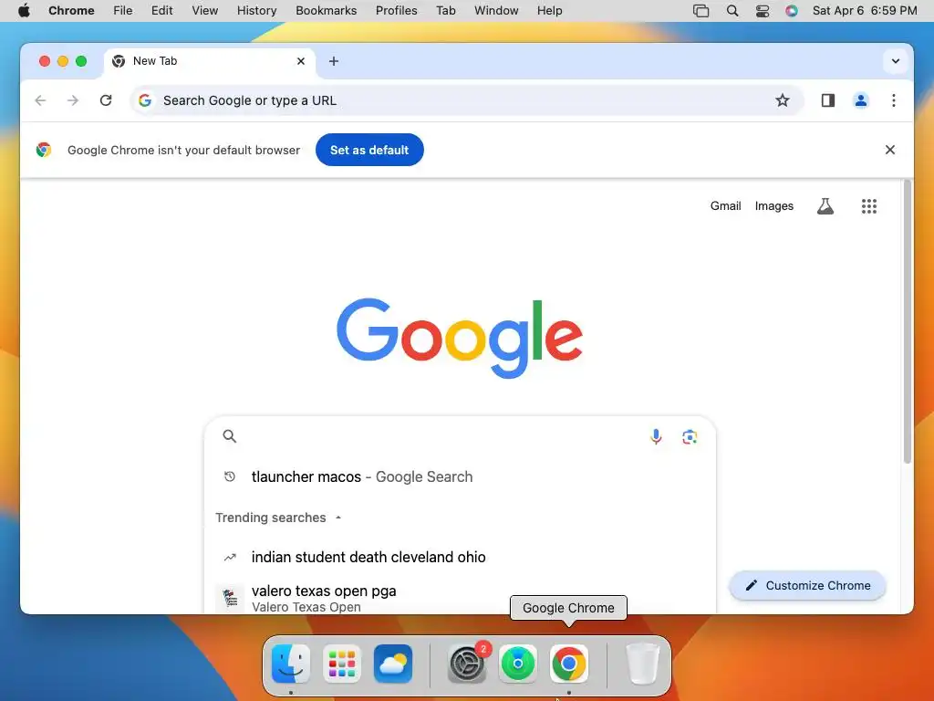Open the Profiles menu

pyautogui.click(x=396, y=11)
